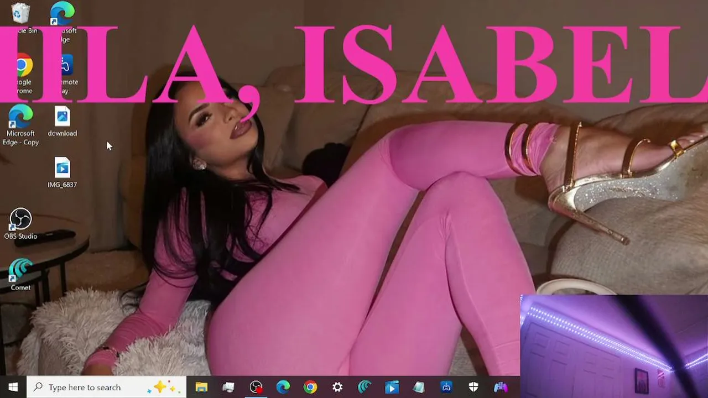The width and height of the screenshot is (708, 398).
Task: Launch Microsoft Edge from the desktop
Action: coord(63,22)
